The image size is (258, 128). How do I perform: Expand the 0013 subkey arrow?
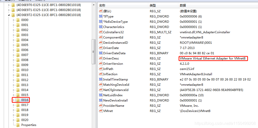click(14, 85)
